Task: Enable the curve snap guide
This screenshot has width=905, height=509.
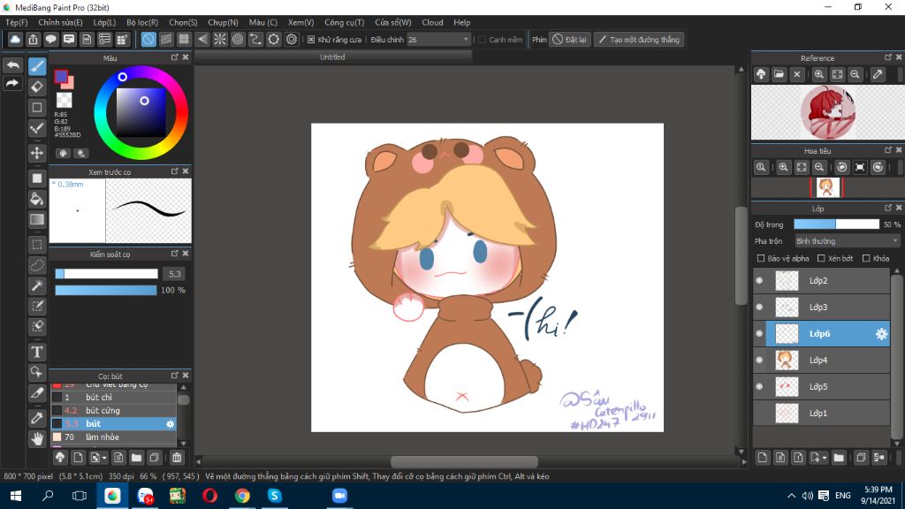Action: tap(255, 39)
